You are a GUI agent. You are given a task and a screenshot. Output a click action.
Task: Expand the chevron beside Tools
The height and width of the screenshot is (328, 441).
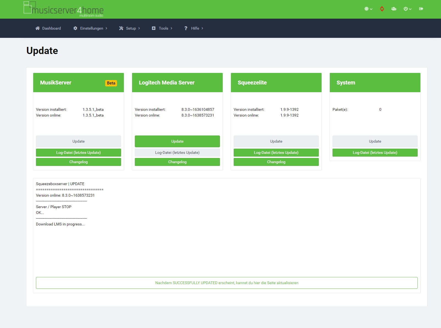171,28
